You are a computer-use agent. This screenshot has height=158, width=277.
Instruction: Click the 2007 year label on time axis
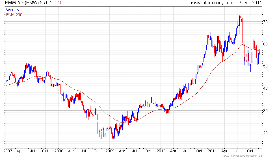pos(8,151)
